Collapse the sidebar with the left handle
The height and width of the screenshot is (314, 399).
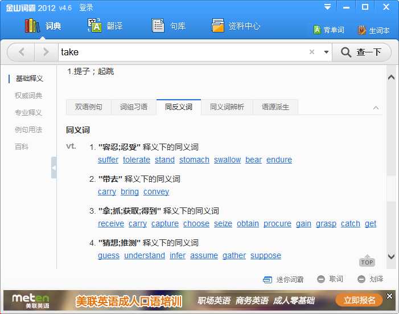[54, 168]
